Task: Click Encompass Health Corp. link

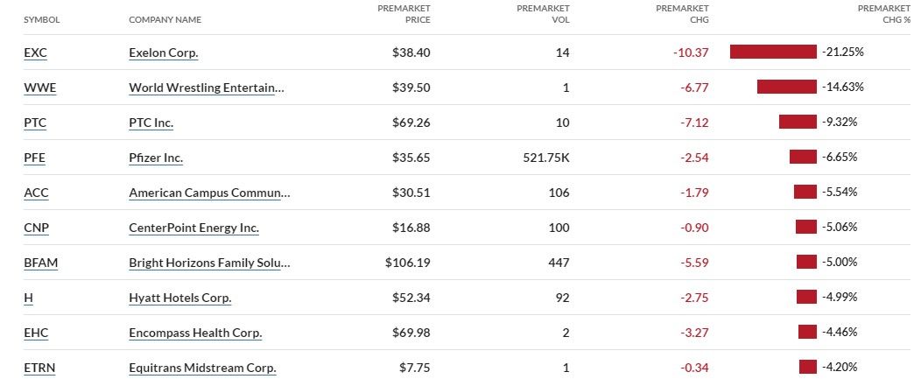Action: [x=195, y=333]
